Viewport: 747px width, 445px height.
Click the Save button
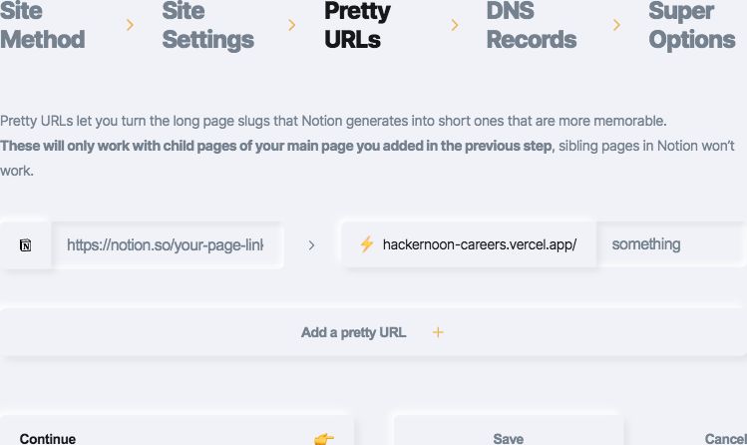[508, 438]
